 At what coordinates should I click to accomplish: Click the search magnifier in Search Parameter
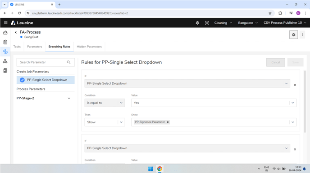click(x=68, y=62)
